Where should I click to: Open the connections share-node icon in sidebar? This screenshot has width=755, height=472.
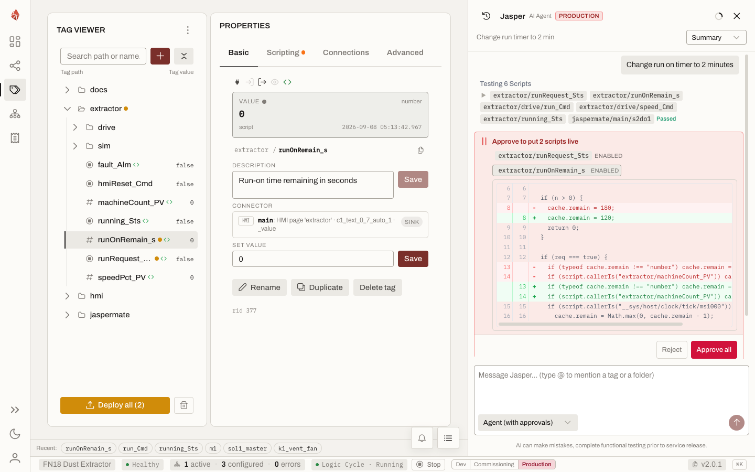click(x=15, y=66)
